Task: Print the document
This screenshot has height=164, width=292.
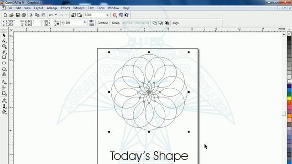Action: tap(24, 15)
